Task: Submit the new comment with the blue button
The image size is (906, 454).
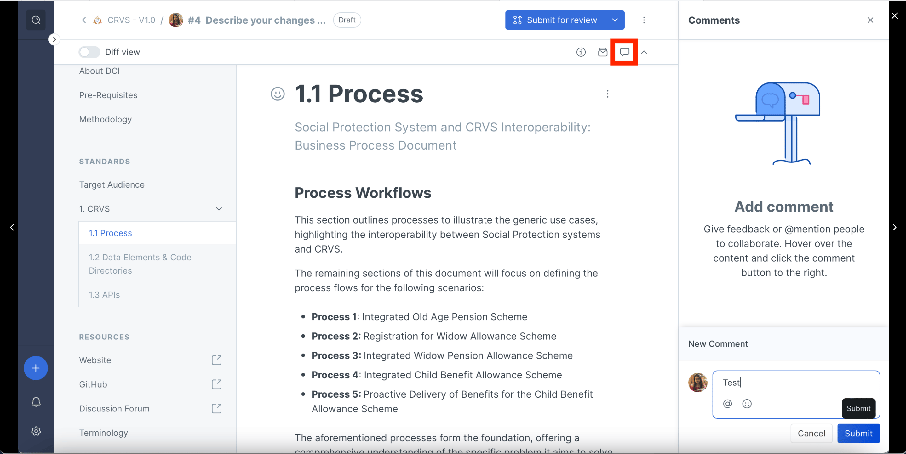Action: click(x=858, y=433)
